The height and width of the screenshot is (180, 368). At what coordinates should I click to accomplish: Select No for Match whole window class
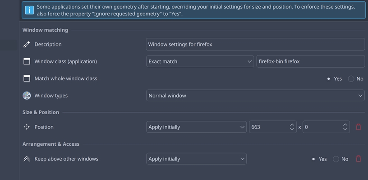pos(351,79)
